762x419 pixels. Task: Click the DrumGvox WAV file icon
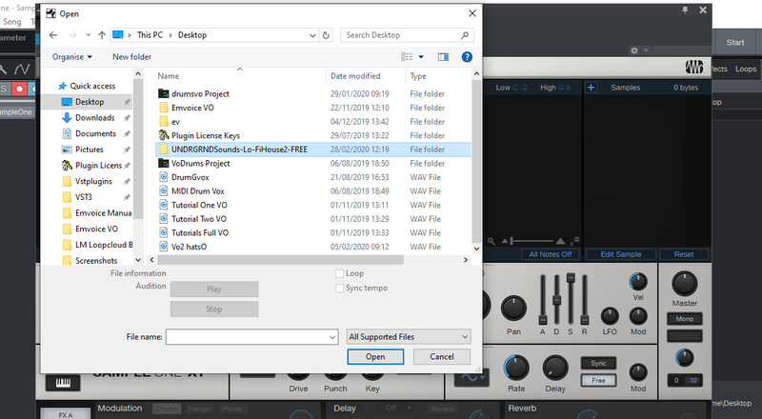pos(164,177)
